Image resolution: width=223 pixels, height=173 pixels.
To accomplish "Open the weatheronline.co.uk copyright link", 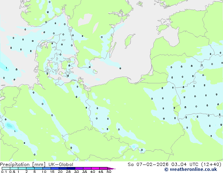I will 191,169.
